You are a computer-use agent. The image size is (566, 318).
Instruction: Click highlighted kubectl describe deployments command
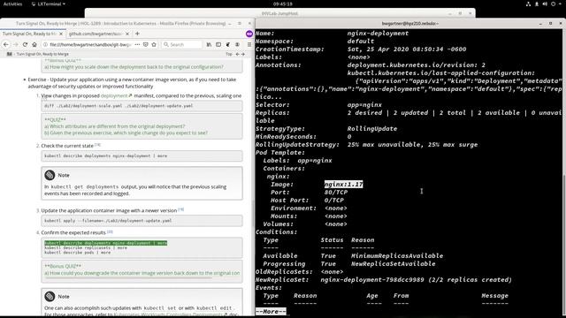[106, 243]
